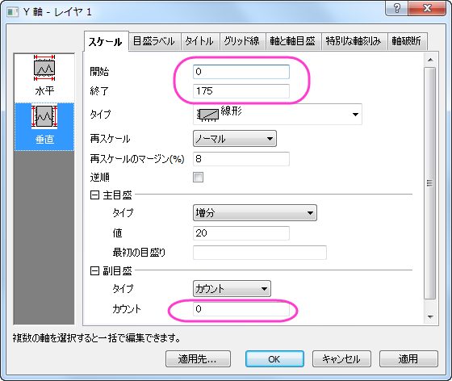The image size is (452, 381).
Task: Open the 再スケール ノーマル dropdown
Action: [235, 139]
